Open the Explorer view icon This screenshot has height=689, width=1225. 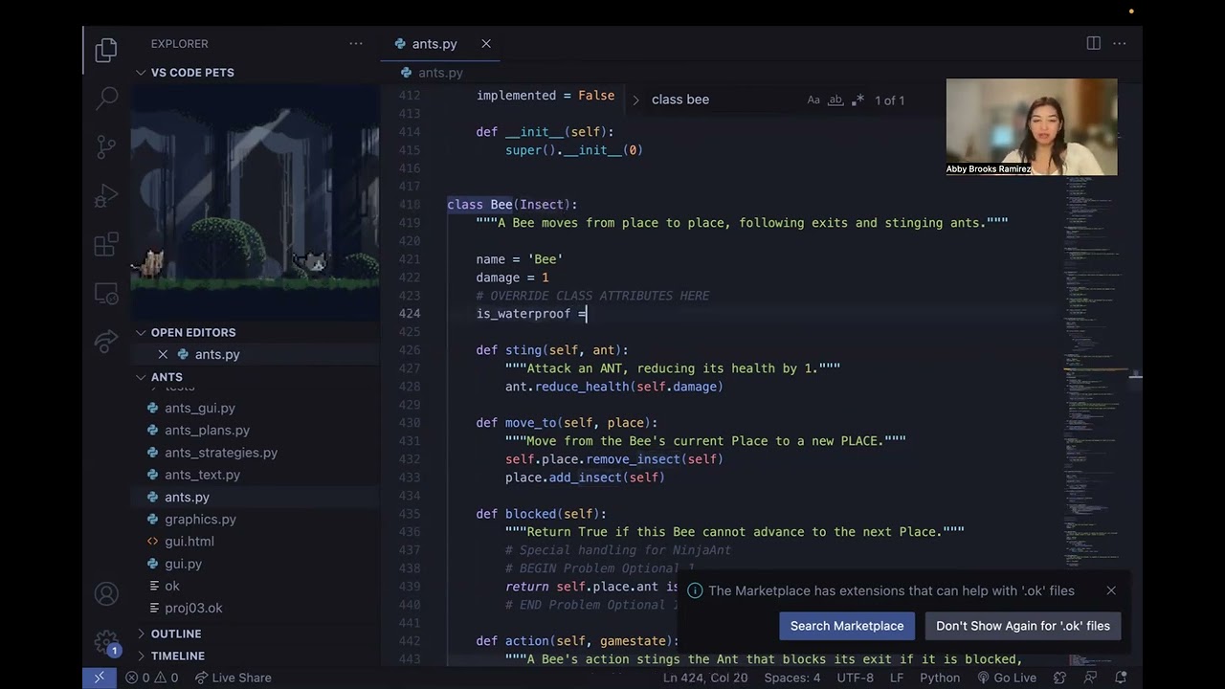click(106, 50)
